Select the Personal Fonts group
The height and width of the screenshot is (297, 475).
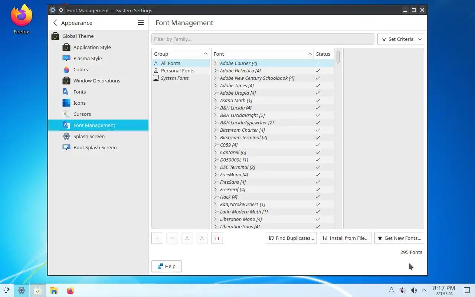point(181,71)
